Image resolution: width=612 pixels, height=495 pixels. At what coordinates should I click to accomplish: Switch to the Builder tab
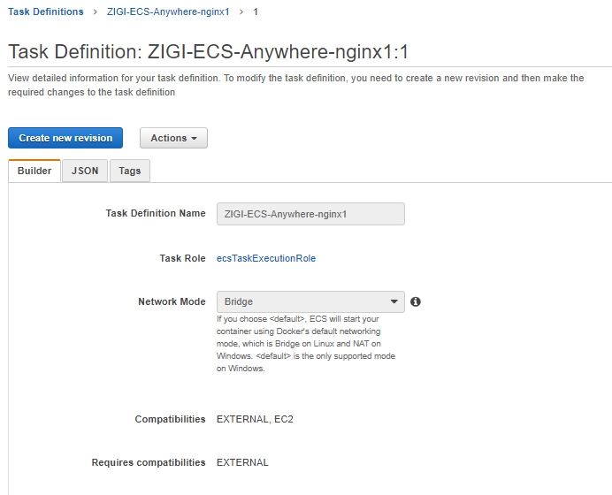pyautogui.click(x=34, y=171)
